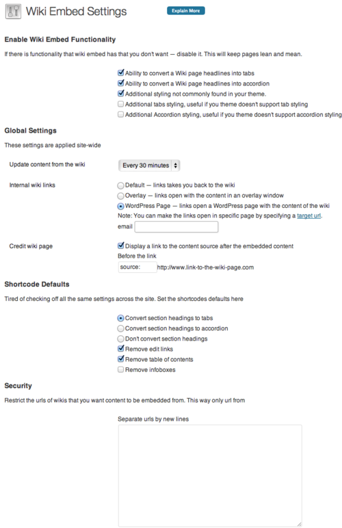The height and width of the screenshot is (528, 342).
Task: Choose WordPress Page links radio button
Action: tap(120, 206)
